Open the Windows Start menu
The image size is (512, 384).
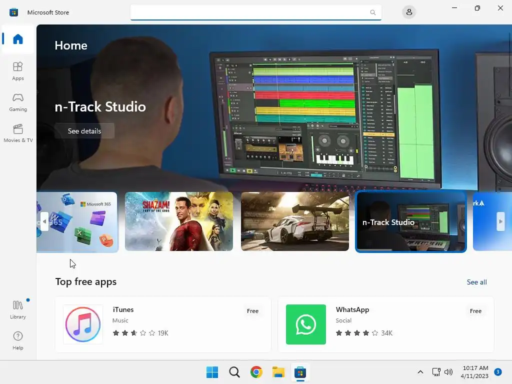point(212,372)
